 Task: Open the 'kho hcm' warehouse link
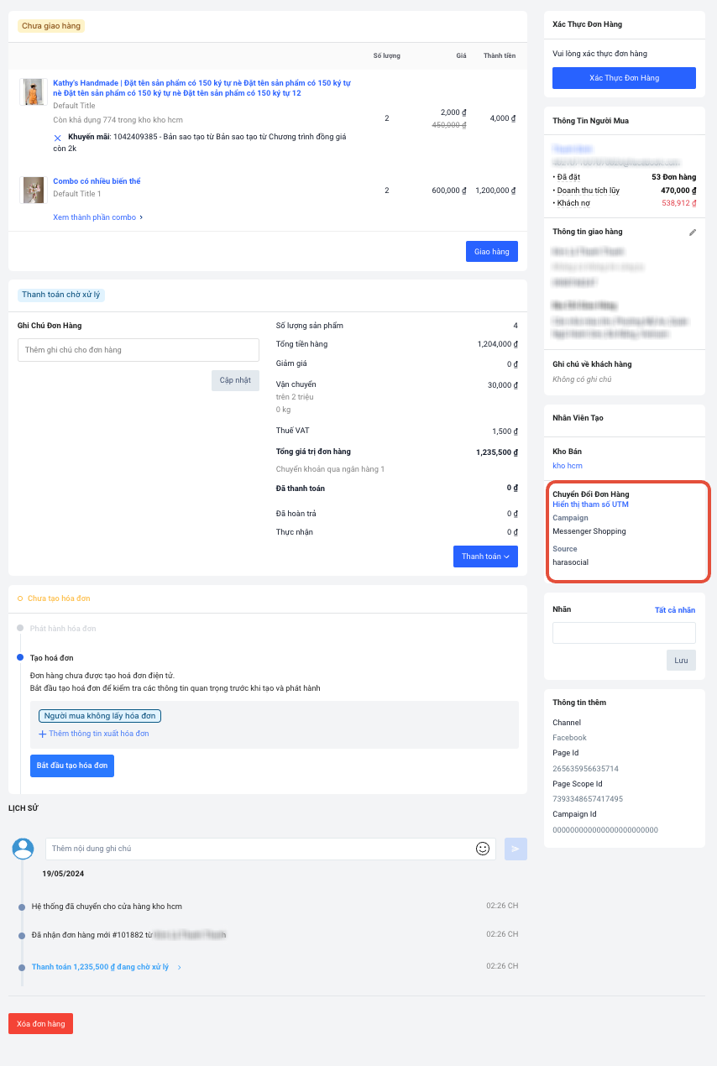[567, 466]
